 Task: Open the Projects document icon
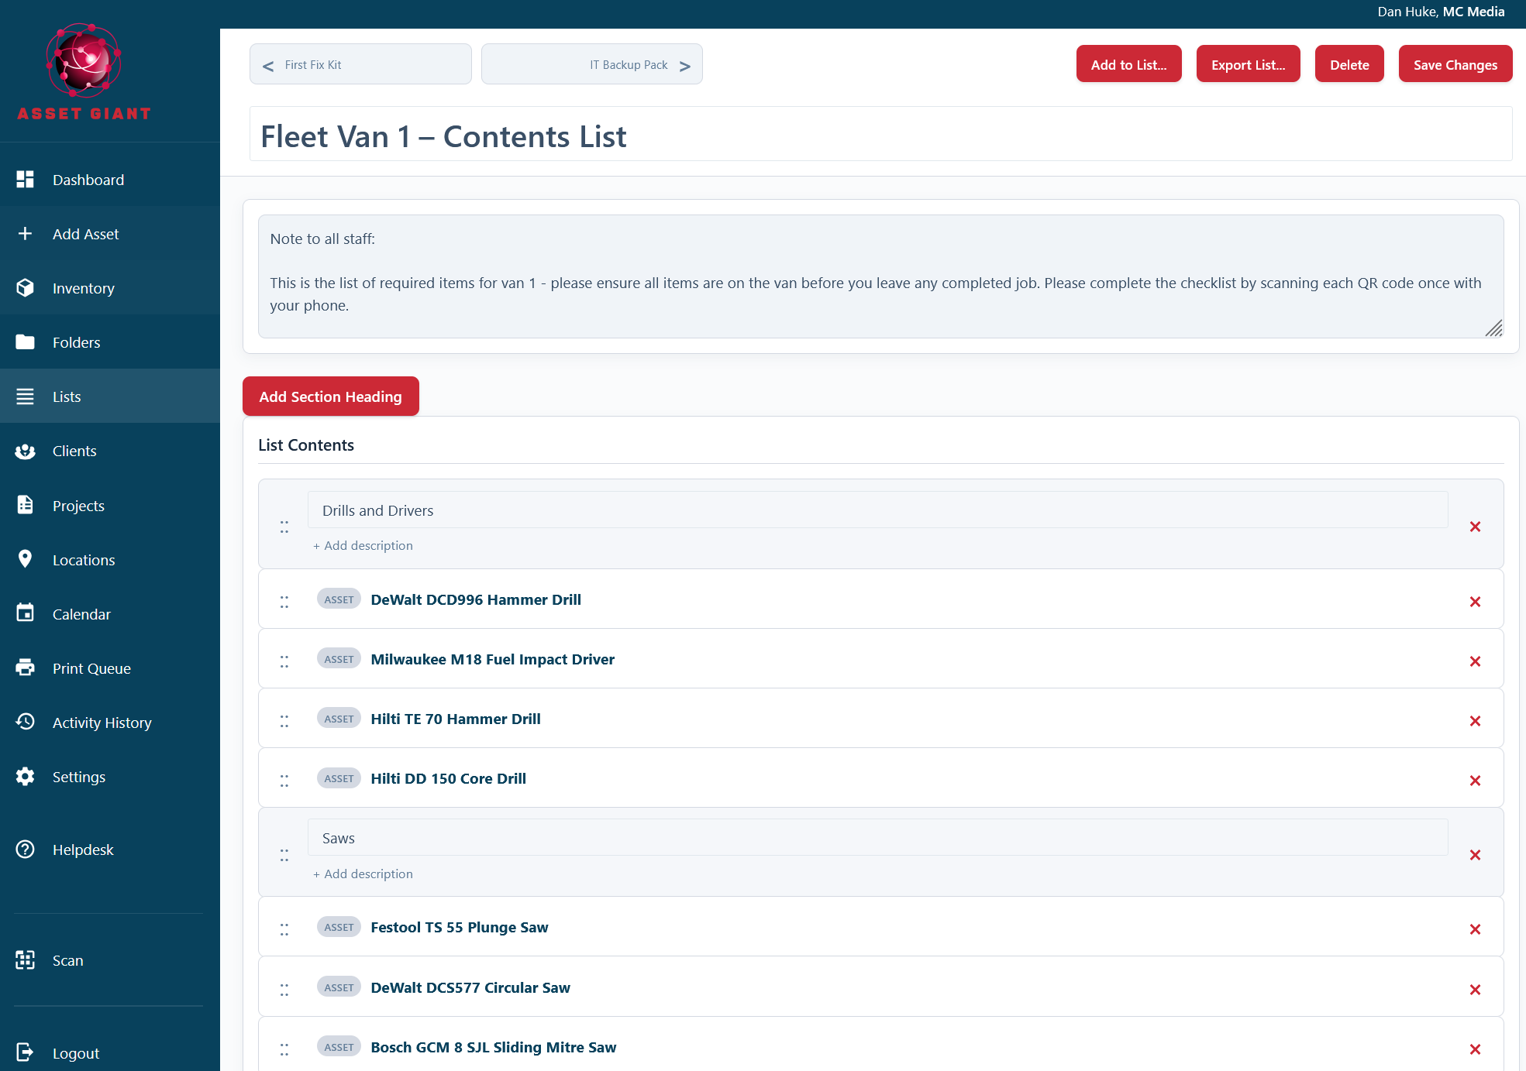pos(25,505)
